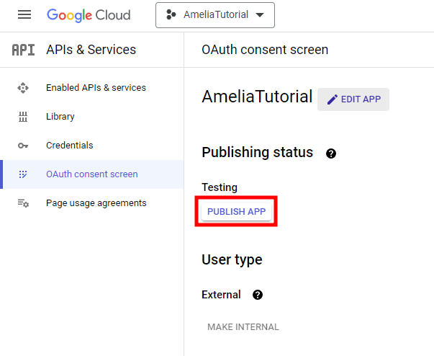This screenshot has height=356, width=434.
Task: Click the APIs & Services heading
Action: tap(91, 50)
